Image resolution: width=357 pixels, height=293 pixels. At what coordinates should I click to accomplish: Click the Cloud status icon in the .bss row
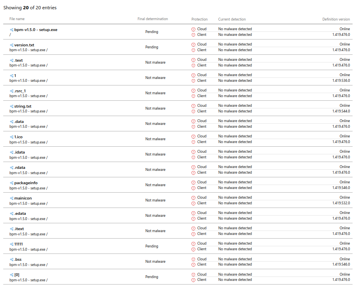193,259
